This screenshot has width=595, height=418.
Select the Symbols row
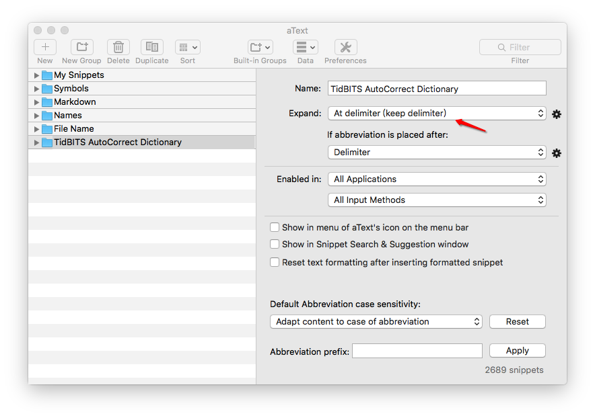(142, 89)
